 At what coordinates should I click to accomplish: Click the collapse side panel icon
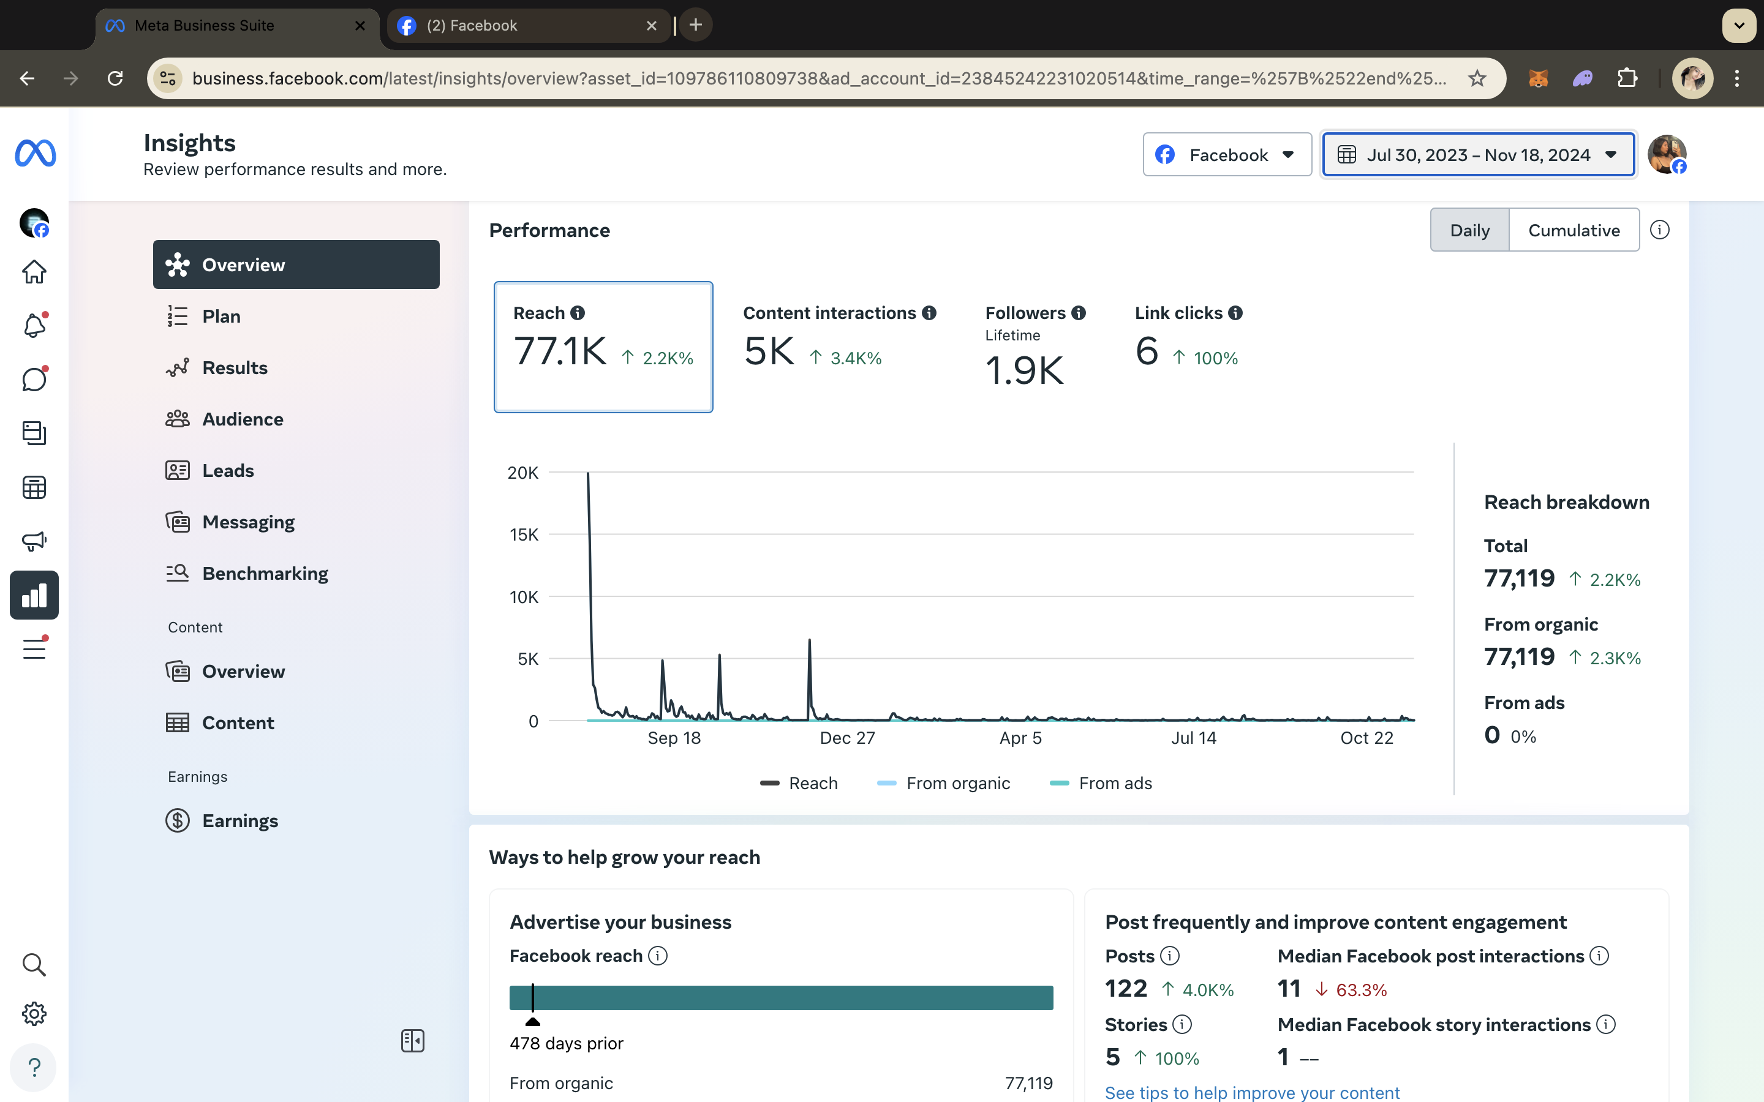click(413, 1041)
